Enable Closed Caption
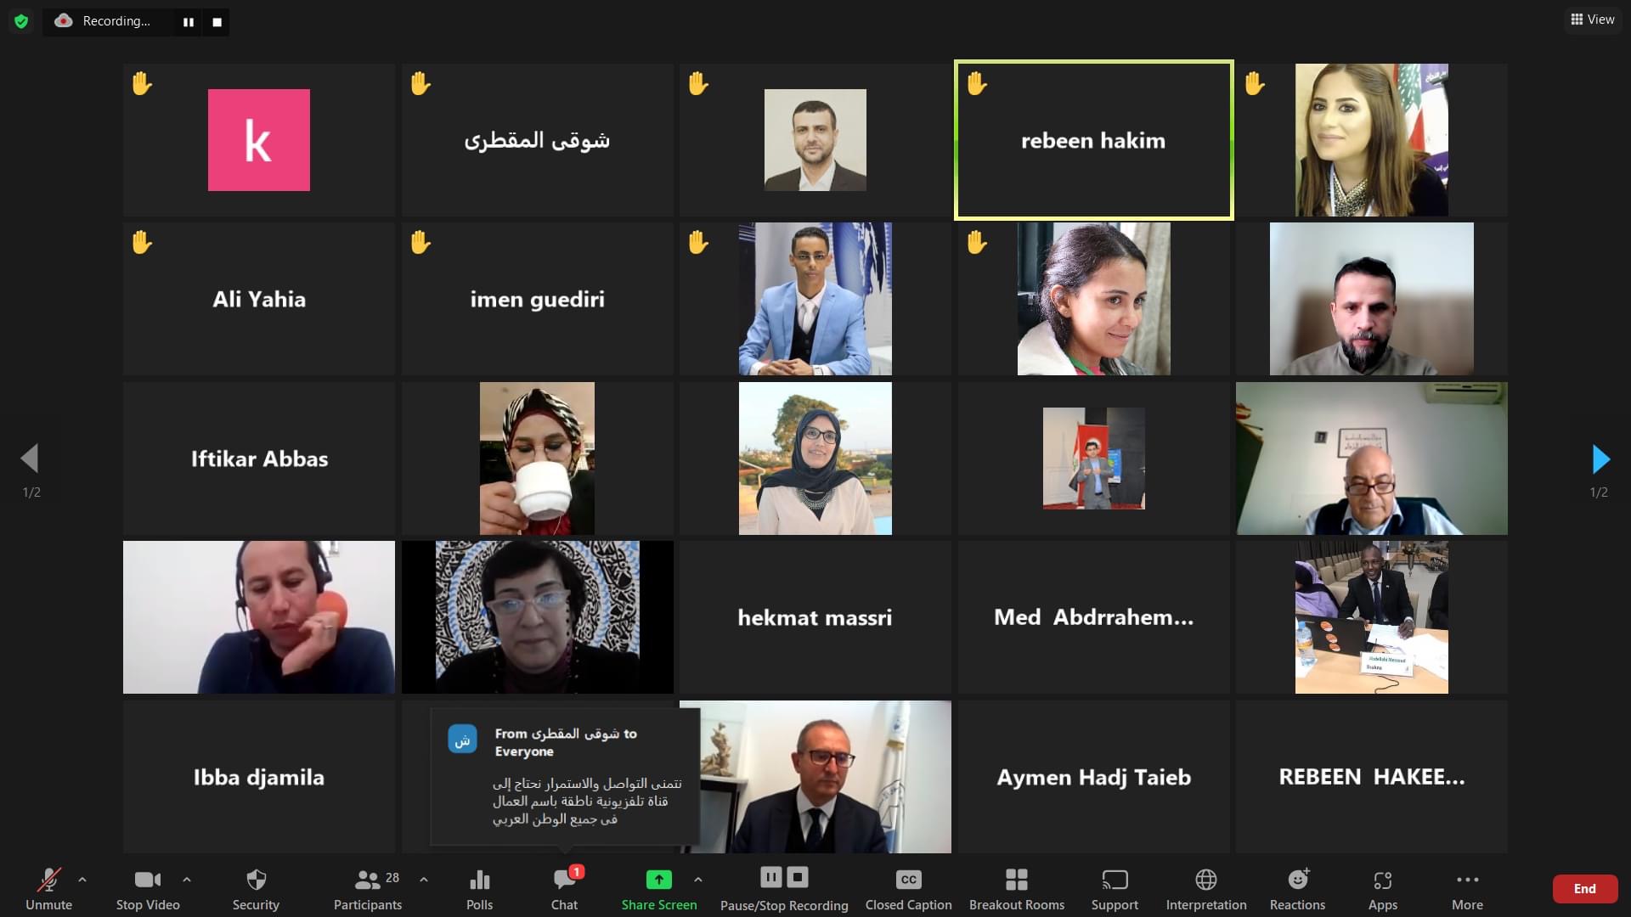Image resolution: width=1631 pixels, height=917 pixels. pyautogui.click(x=908, y=888)
